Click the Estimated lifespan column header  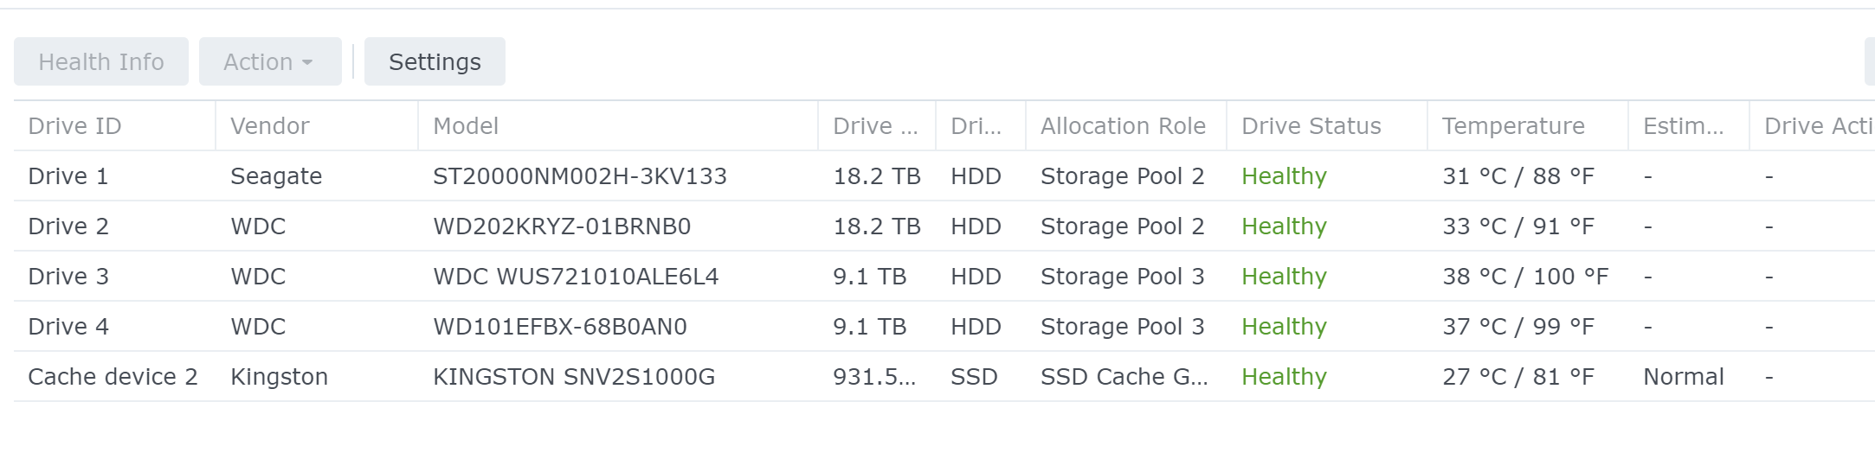coord(1689,126)
